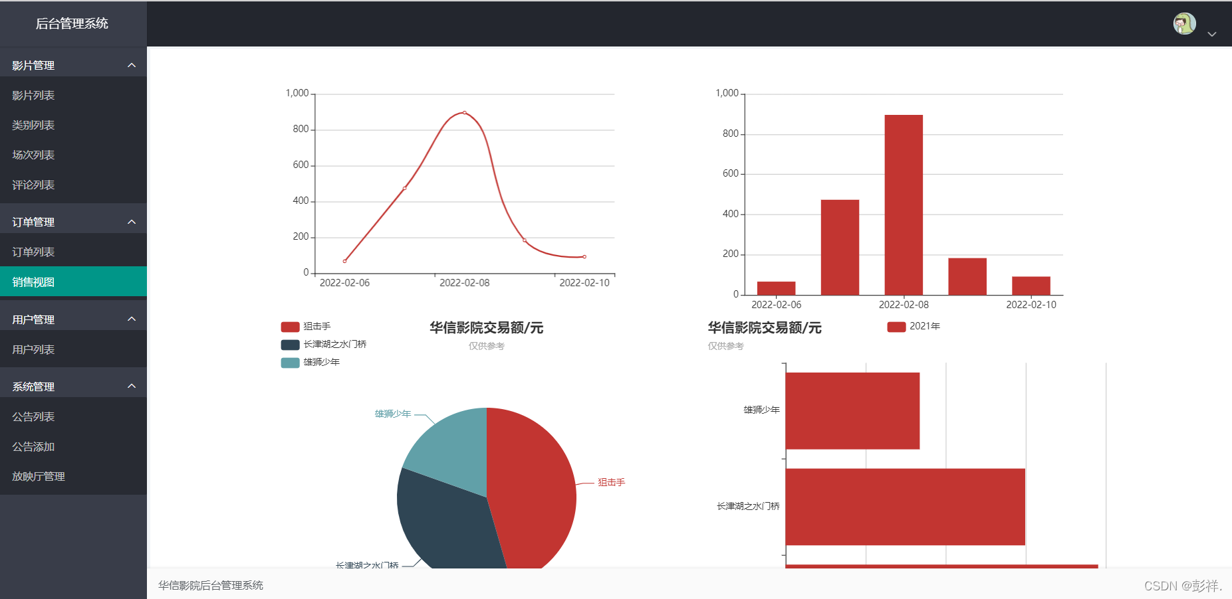Click the 雄狮少年 label beside the pie

click(393, 414)
